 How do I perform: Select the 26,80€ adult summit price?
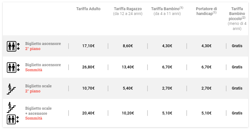(88, 67)
